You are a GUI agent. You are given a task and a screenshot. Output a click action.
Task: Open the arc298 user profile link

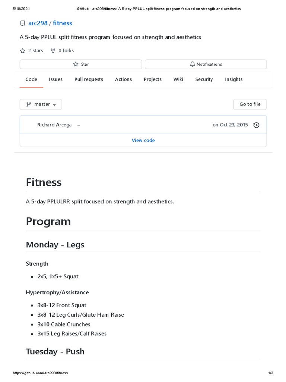click(38, 23)
